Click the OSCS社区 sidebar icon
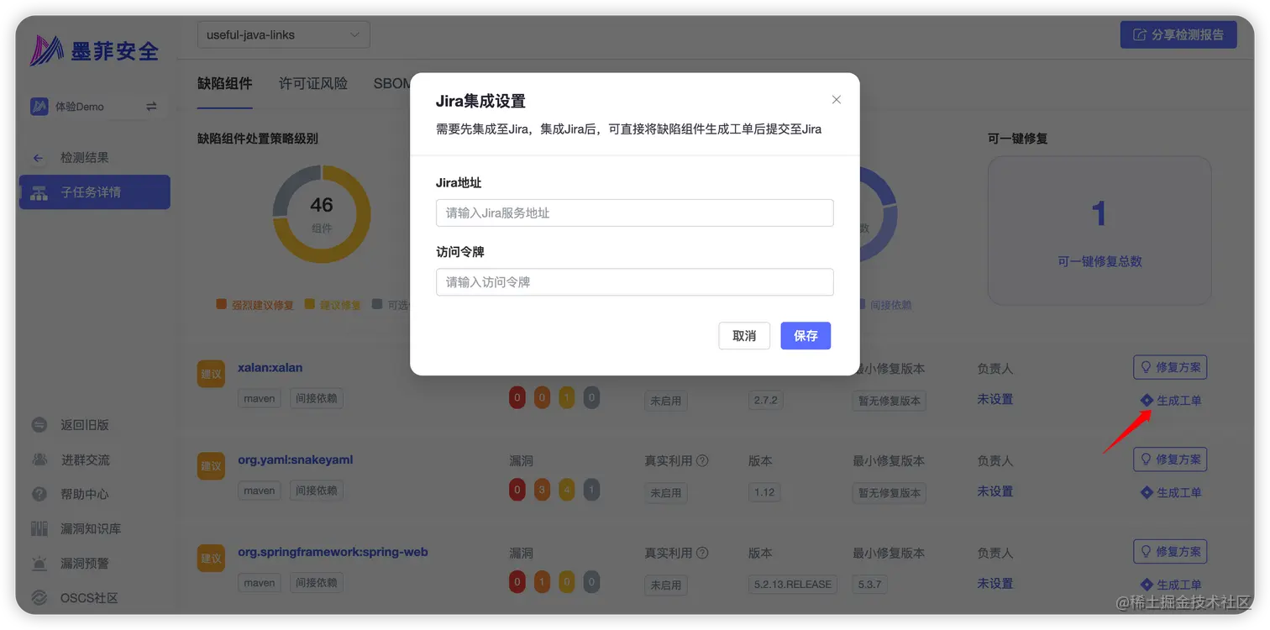1270x630 pixels. [39, 597]
